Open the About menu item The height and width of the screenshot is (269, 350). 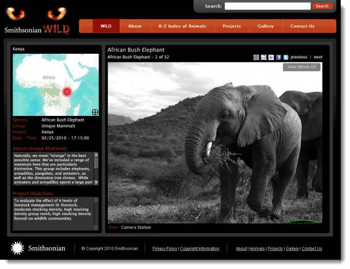[135, 26]
